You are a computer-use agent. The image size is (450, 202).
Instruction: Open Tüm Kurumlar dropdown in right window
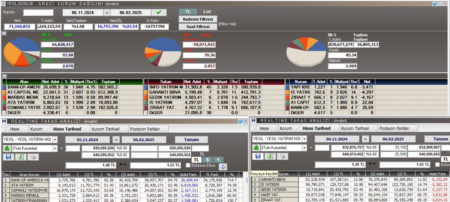304,148
